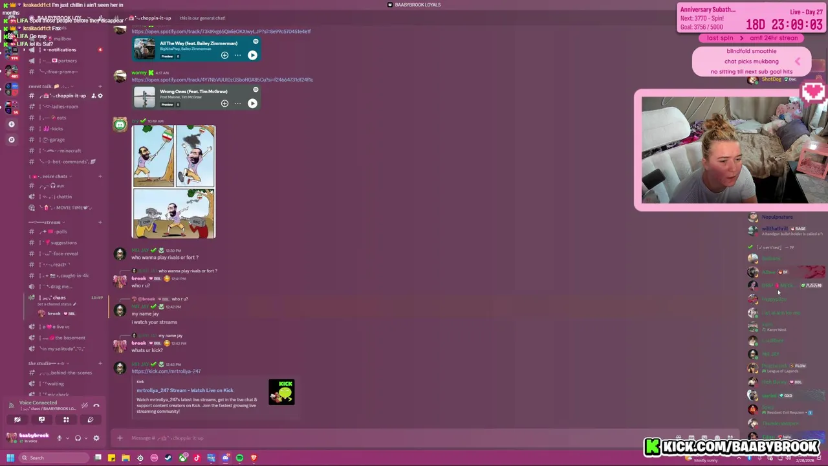828x466 pixels.
Task: Open Windows Start menu
Action: coord(10,458)
